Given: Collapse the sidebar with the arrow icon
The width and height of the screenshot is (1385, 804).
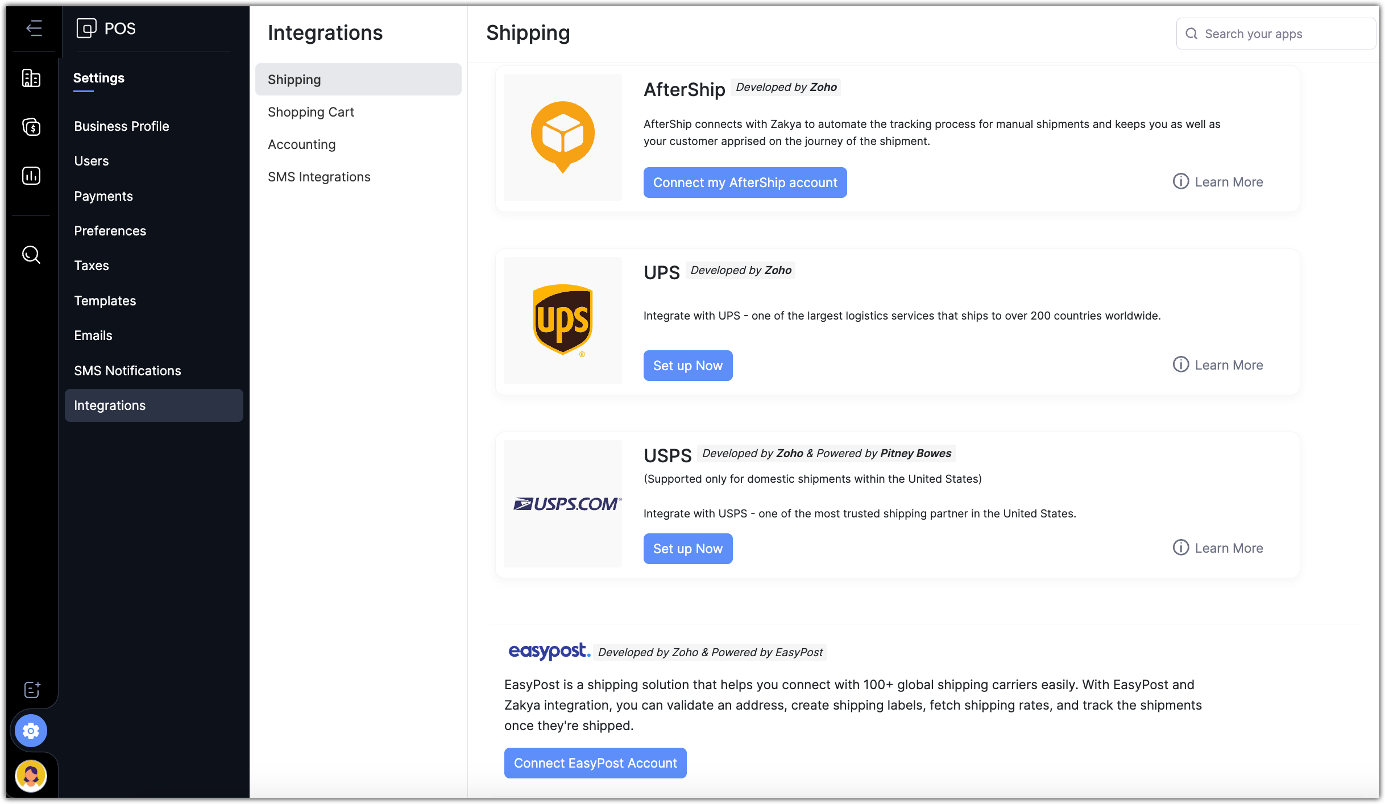Looking at the screenshot, I should click(x=34, y=28).
